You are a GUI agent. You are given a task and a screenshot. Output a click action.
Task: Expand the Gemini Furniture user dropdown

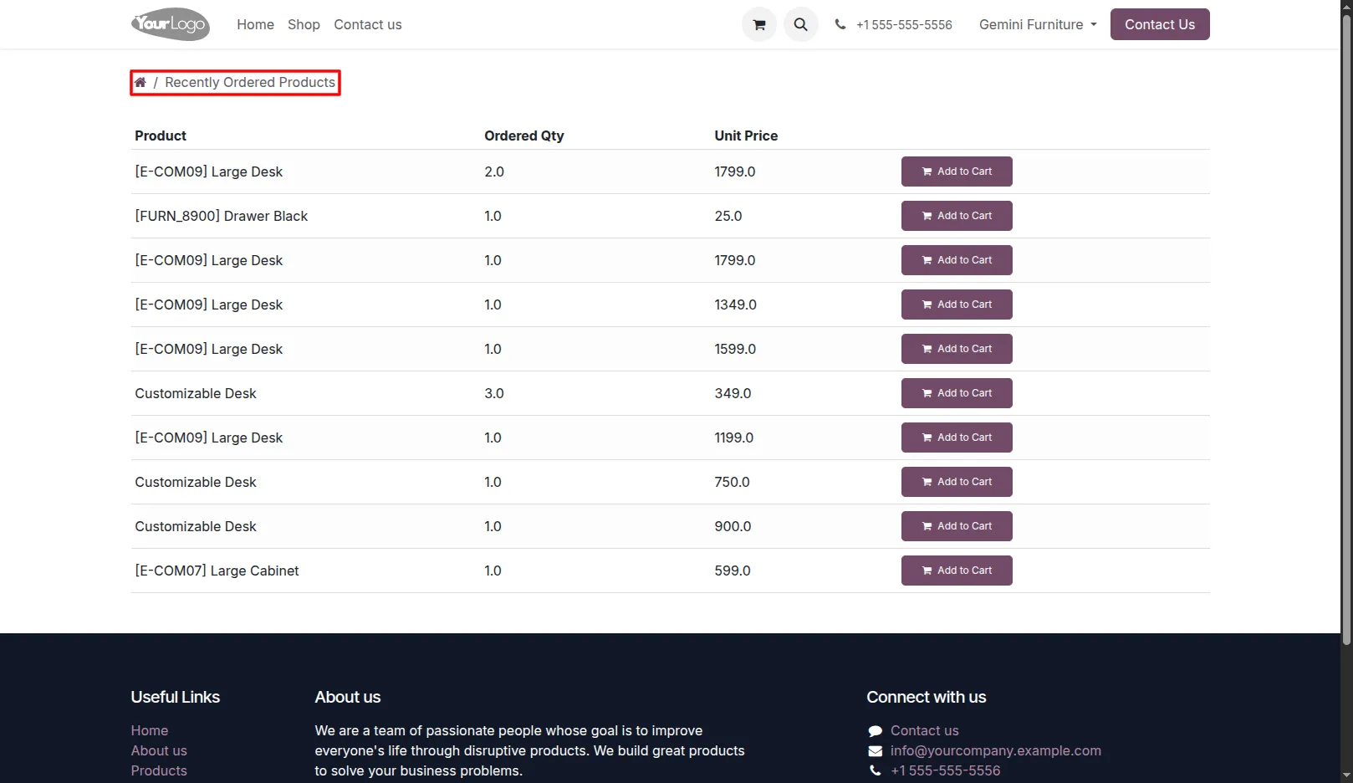point(1038,24)
